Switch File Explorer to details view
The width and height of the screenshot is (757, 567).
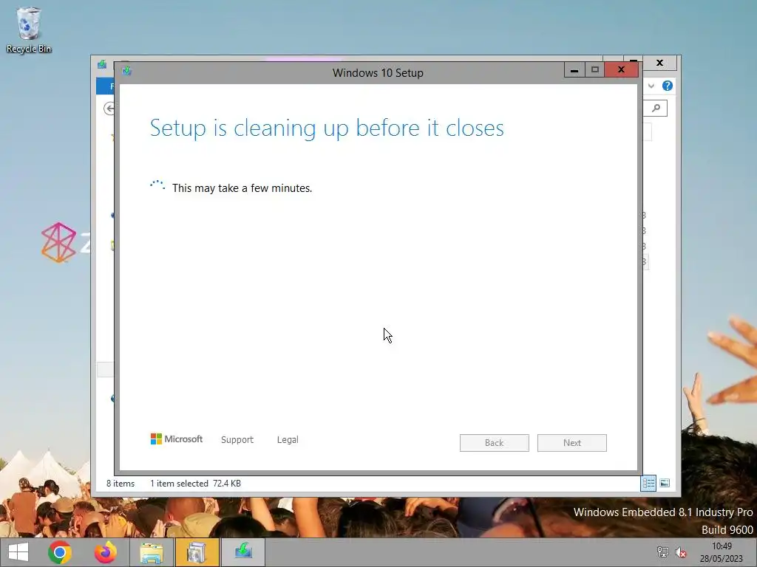click(x=648, y=483)
